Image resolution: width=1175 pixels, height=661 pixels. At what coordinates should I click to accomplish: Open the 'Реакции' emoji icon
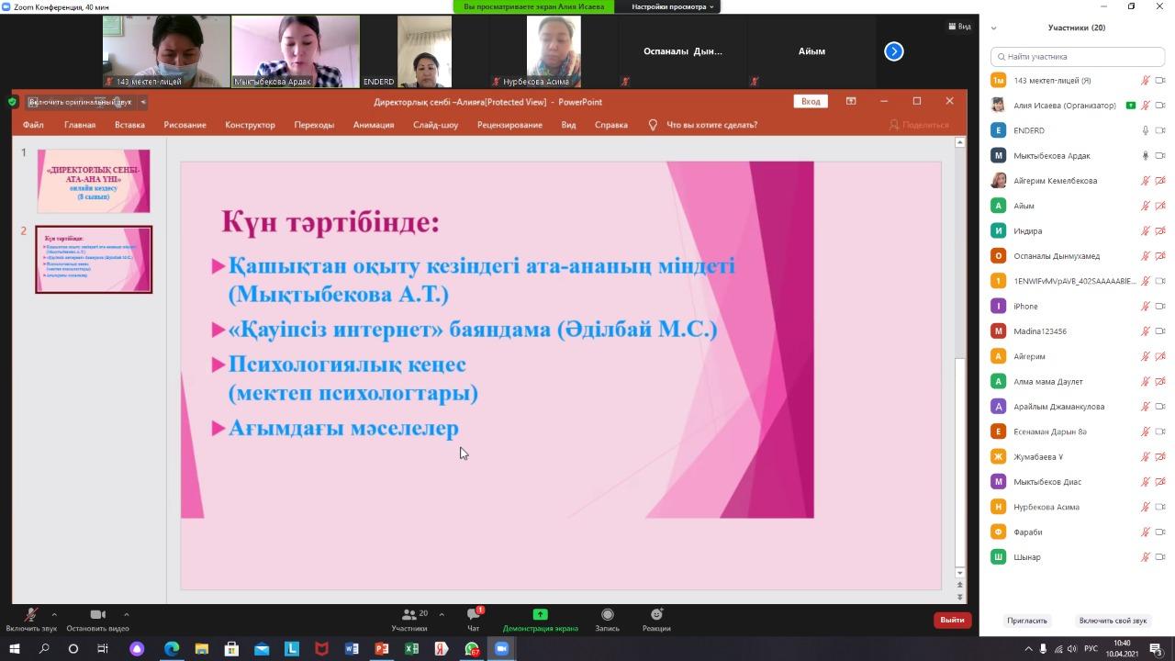[x=656, y=615]
